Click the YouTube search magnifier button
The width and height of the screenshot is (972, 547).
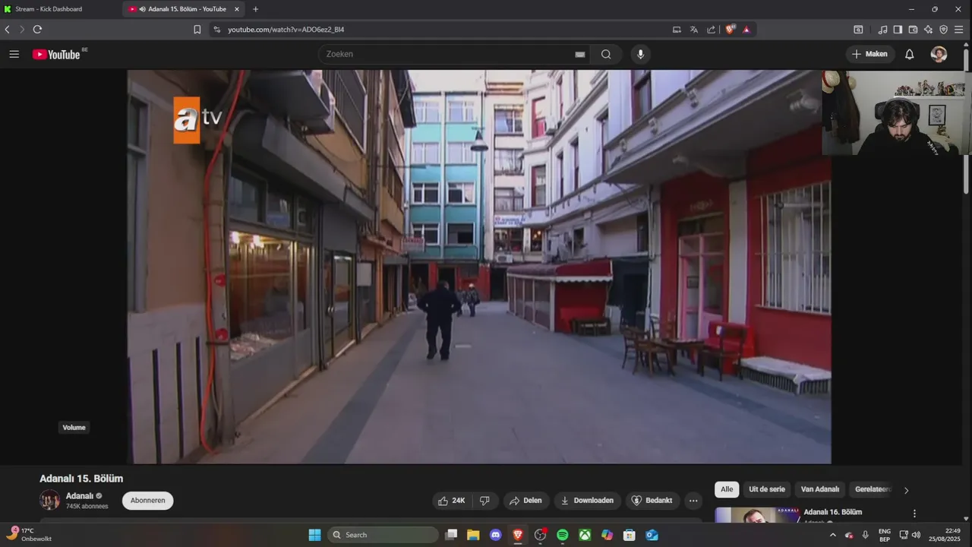[x=606, y=54]
